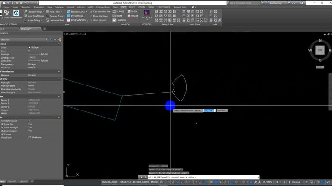Toggle the PICKADD icon in Properties
332x186 pixels.
click(x=51, y=39)
